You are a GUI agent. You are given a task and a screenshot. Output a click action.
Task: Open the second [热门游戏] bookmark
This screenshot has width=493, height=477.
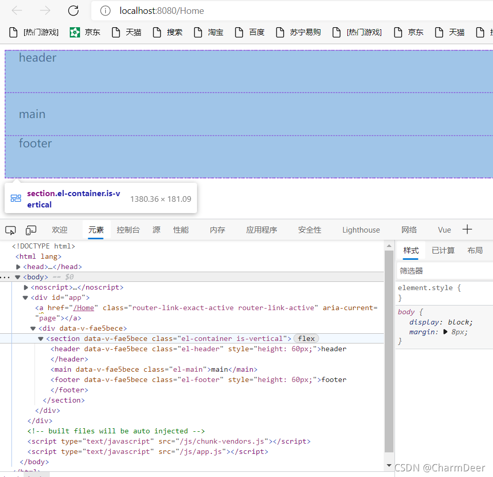357,32
